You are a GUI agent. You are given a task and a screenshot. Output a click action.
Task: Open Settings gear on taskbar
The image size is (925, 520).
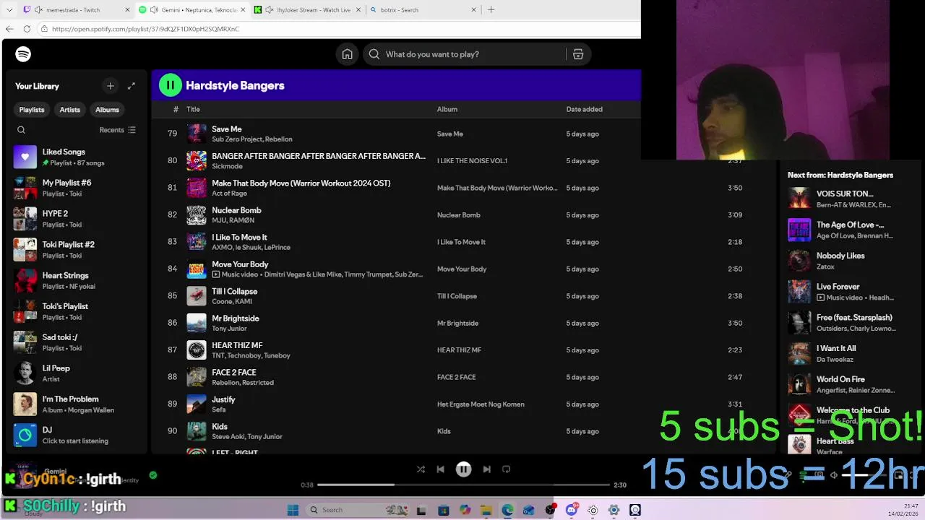(x=614, y=510)
